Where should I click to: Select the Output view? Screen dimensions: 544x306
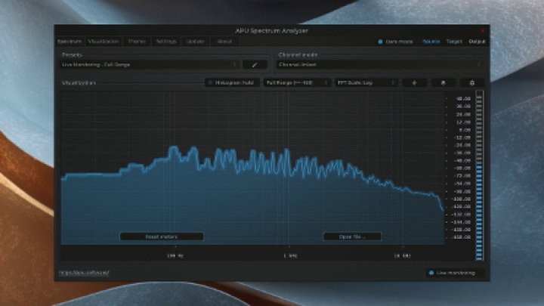pos(477,42)
